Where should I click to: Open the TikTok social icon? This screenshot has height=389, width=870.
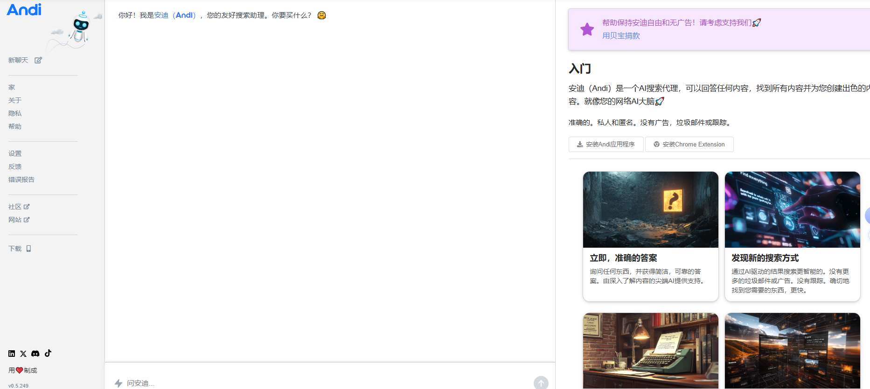48,353
